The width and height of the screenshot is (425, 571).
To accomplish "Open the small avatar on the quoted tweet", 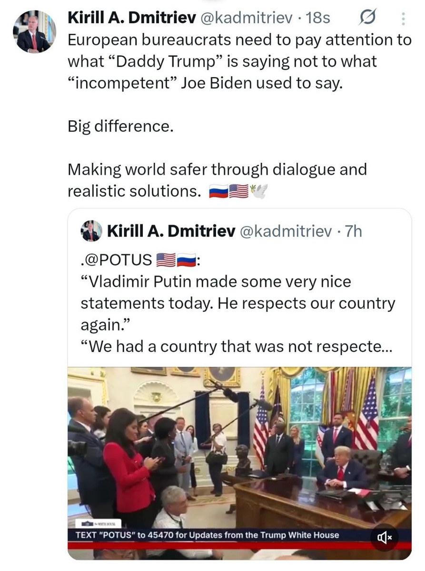I will coord(91,231).
